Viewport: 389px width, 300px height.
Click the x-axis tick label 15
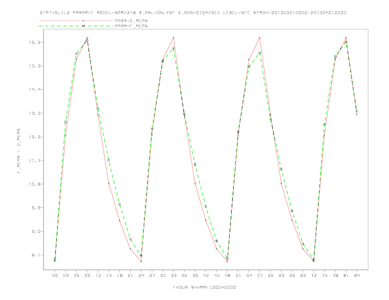click(109, 275)
